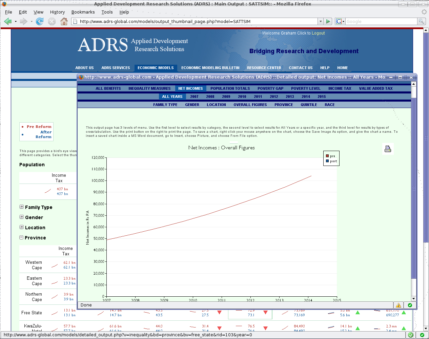This screenshot has height=339, width=429.
Task: Expand the Gender section
Action: (22, 217)
